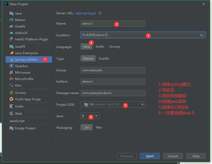Click the Quarkus icon in project list

click(11, 66)
